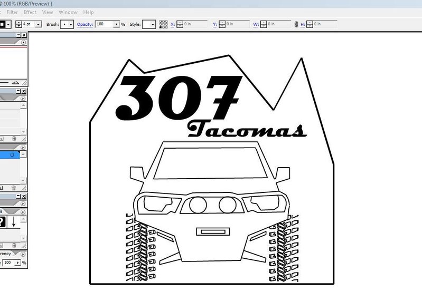The width and height of the screenshot is (422, 301).
Task: Select the question mark symbol thumbnail
Action: tap(3, 222)
